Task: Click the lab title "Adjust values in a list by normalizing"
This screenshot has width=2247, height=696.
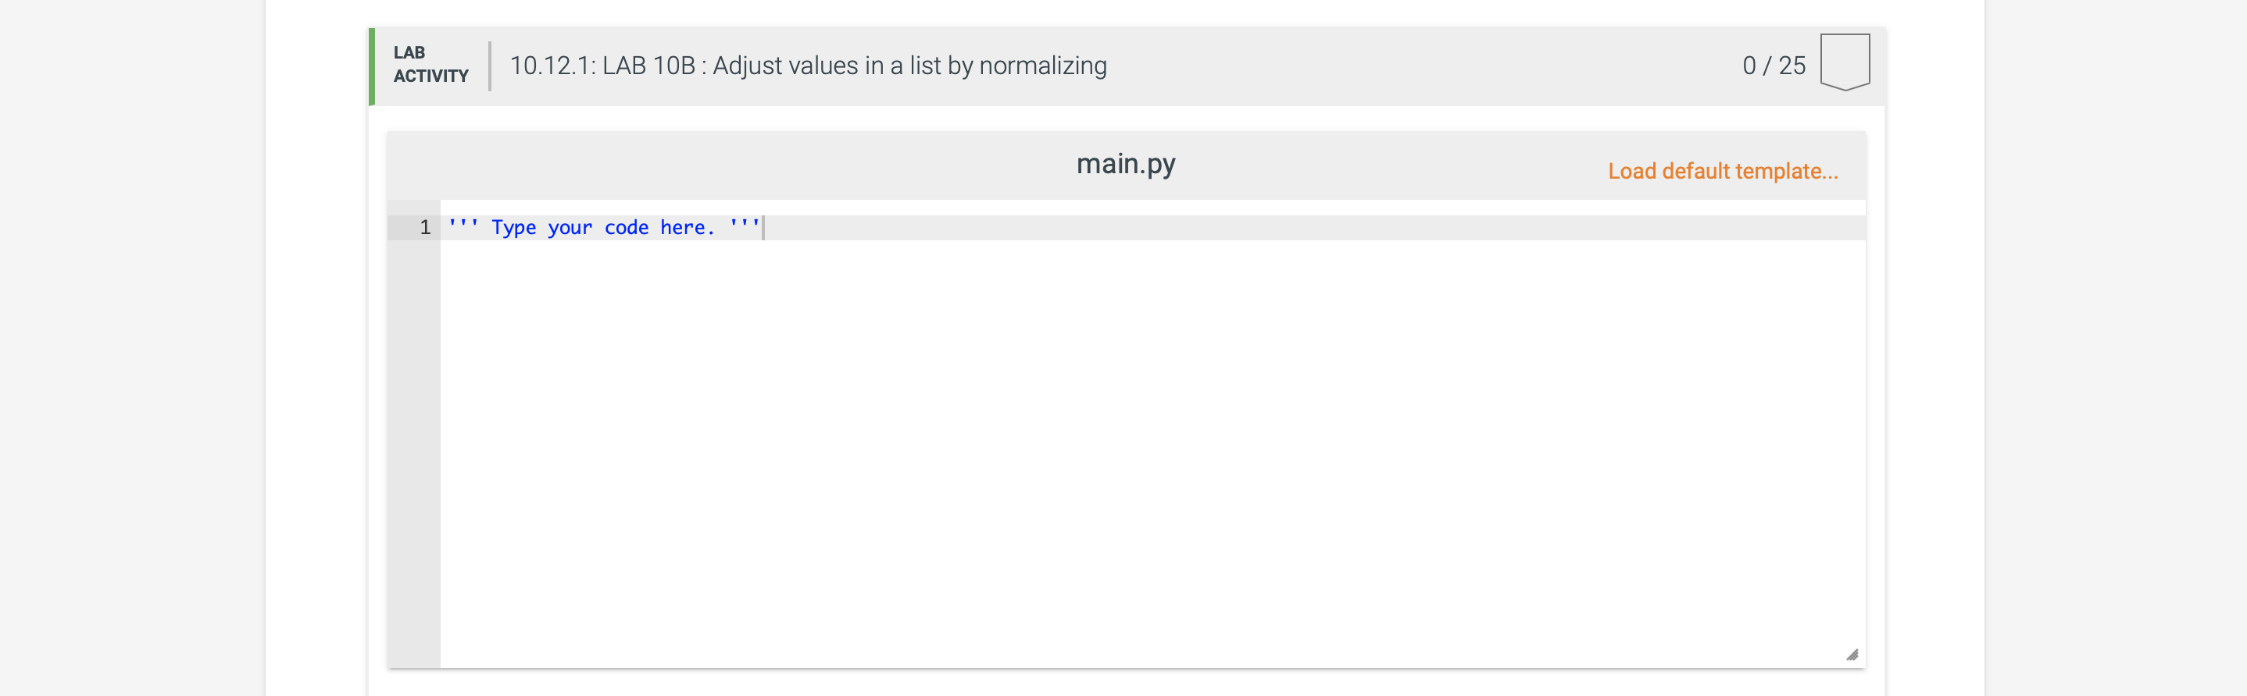Action: coord(909,66)
